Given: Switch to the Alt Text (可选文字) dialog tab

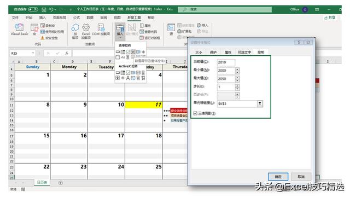Looking at the screenshot, I should tap(244, 53).
